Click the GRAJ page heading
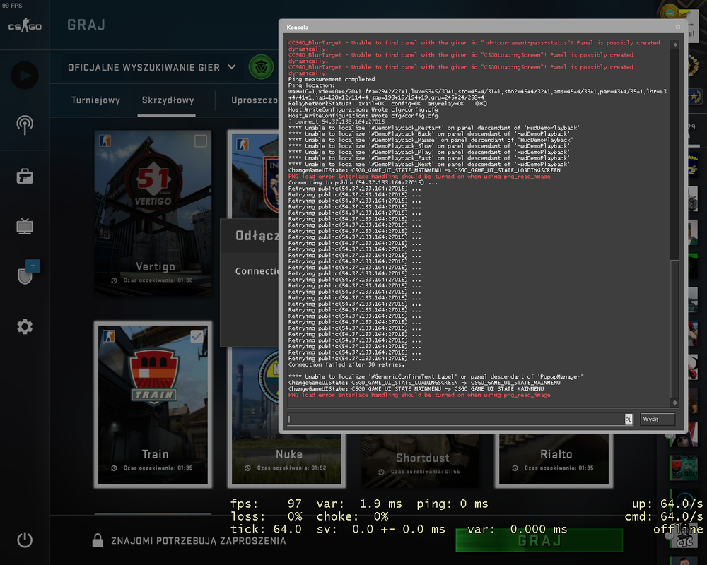The image size is (707, 565). (x=86, y=25)
